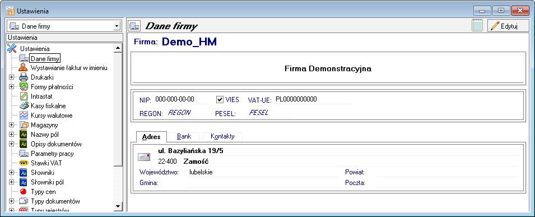The image size is (535, 217).
Task: Click the Ustawienia panel header
Action: (64, 38)
